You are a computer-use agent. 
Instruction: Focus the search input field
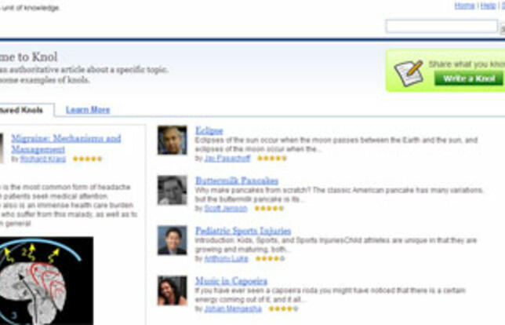coord(441,26)
